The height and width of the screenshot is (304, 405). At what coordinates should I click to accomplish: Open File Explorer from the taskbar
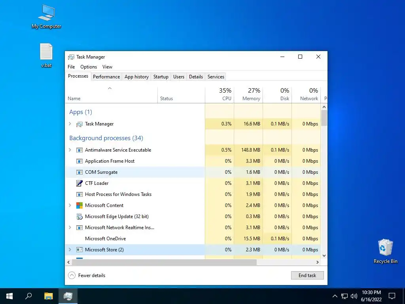(48, 296)
